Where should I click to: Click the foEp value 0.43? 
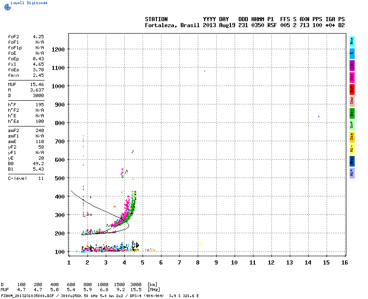pos(38,59)
